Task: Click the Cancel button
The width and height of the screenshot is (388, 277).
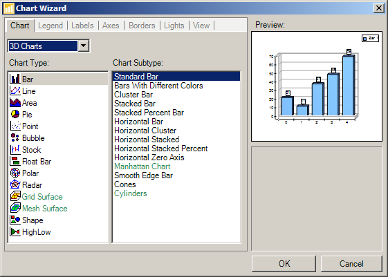Action: click(x=351, y=264)
